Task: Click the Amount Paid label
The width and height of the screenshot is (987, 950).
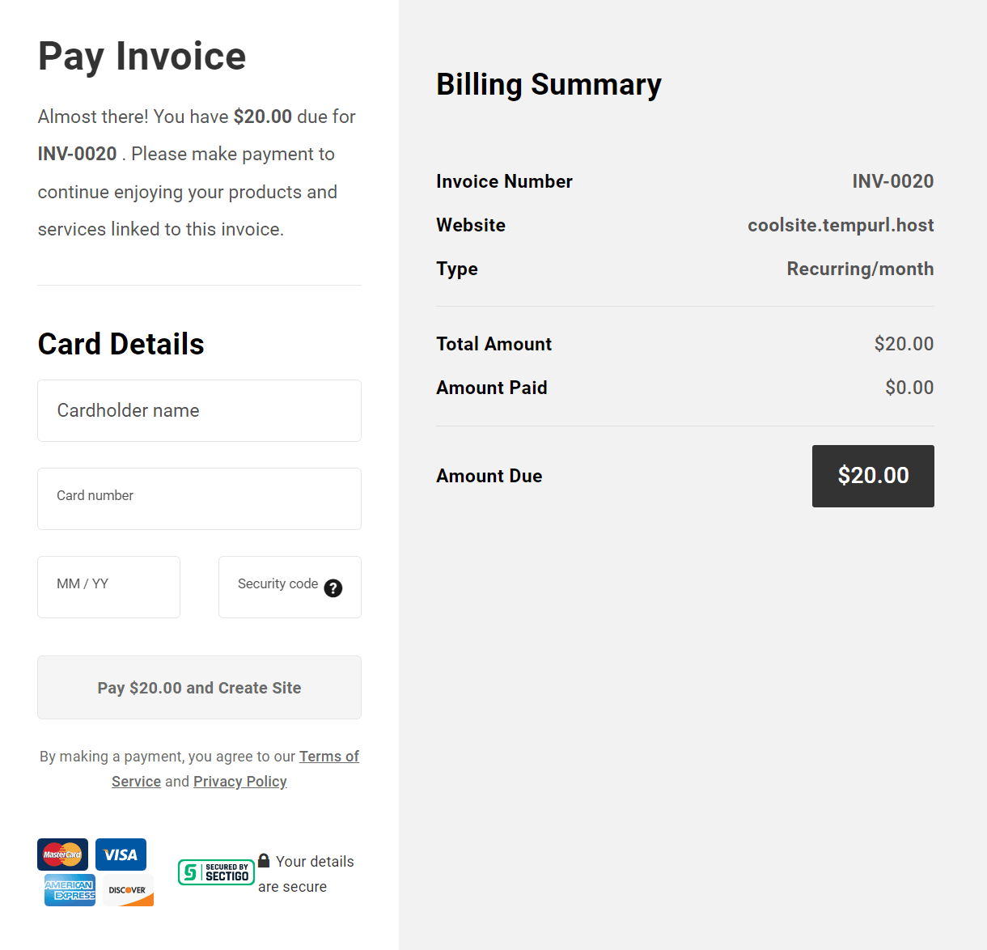Action: [492, 388]
